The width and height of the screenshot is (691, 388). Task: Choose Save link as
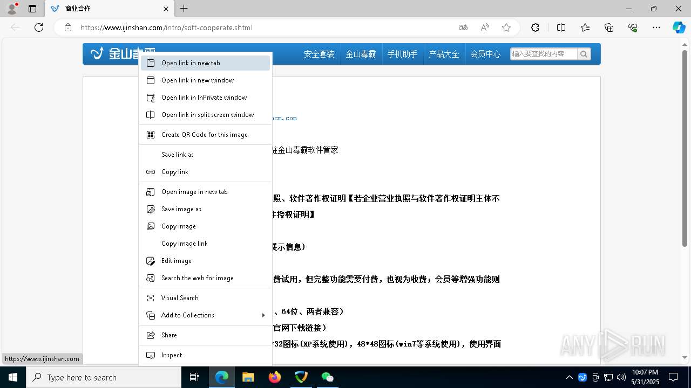coord(205,155)
